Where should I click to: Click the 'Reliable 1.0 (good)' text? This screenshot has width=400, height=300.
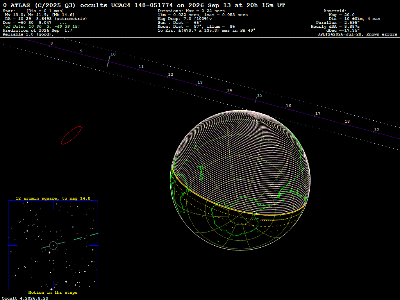click(28, 34)
